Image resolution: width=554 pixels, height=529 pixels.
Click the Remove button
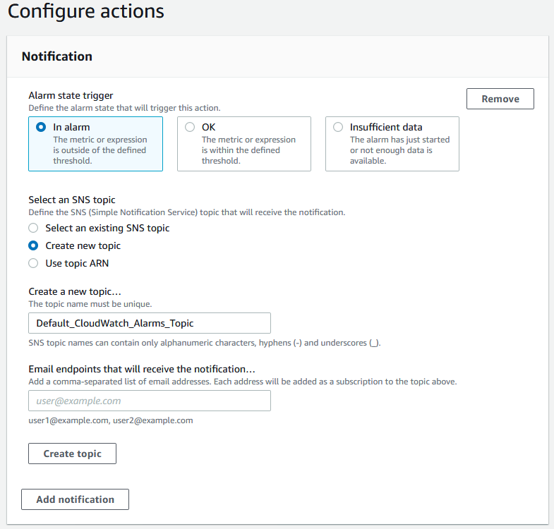coord(500,99)
